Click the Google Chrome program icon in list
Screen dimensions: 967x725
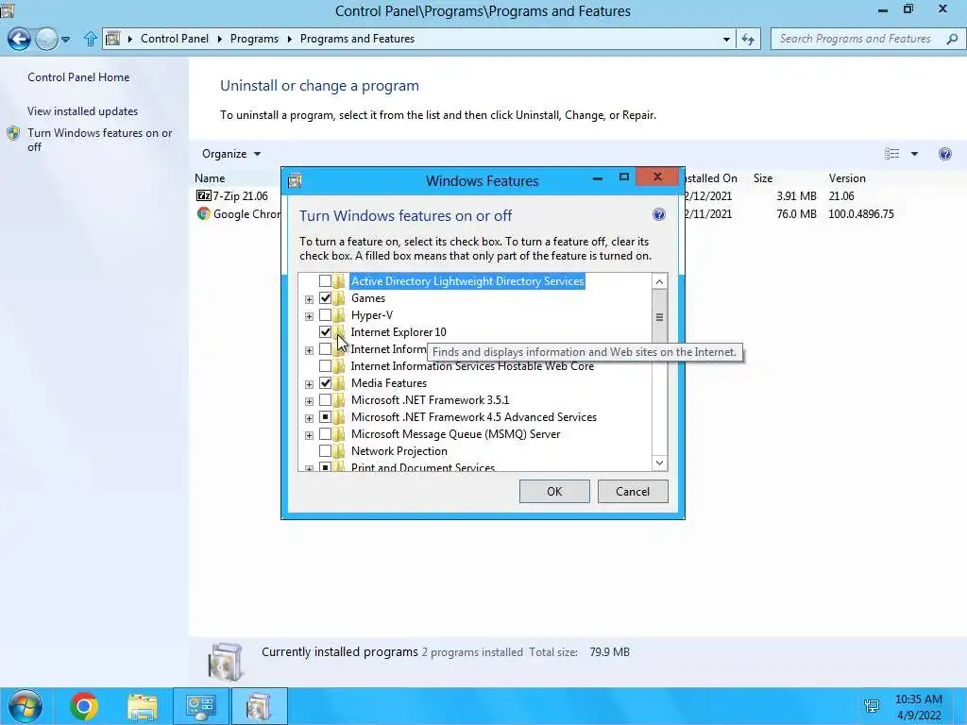point(204,214)
